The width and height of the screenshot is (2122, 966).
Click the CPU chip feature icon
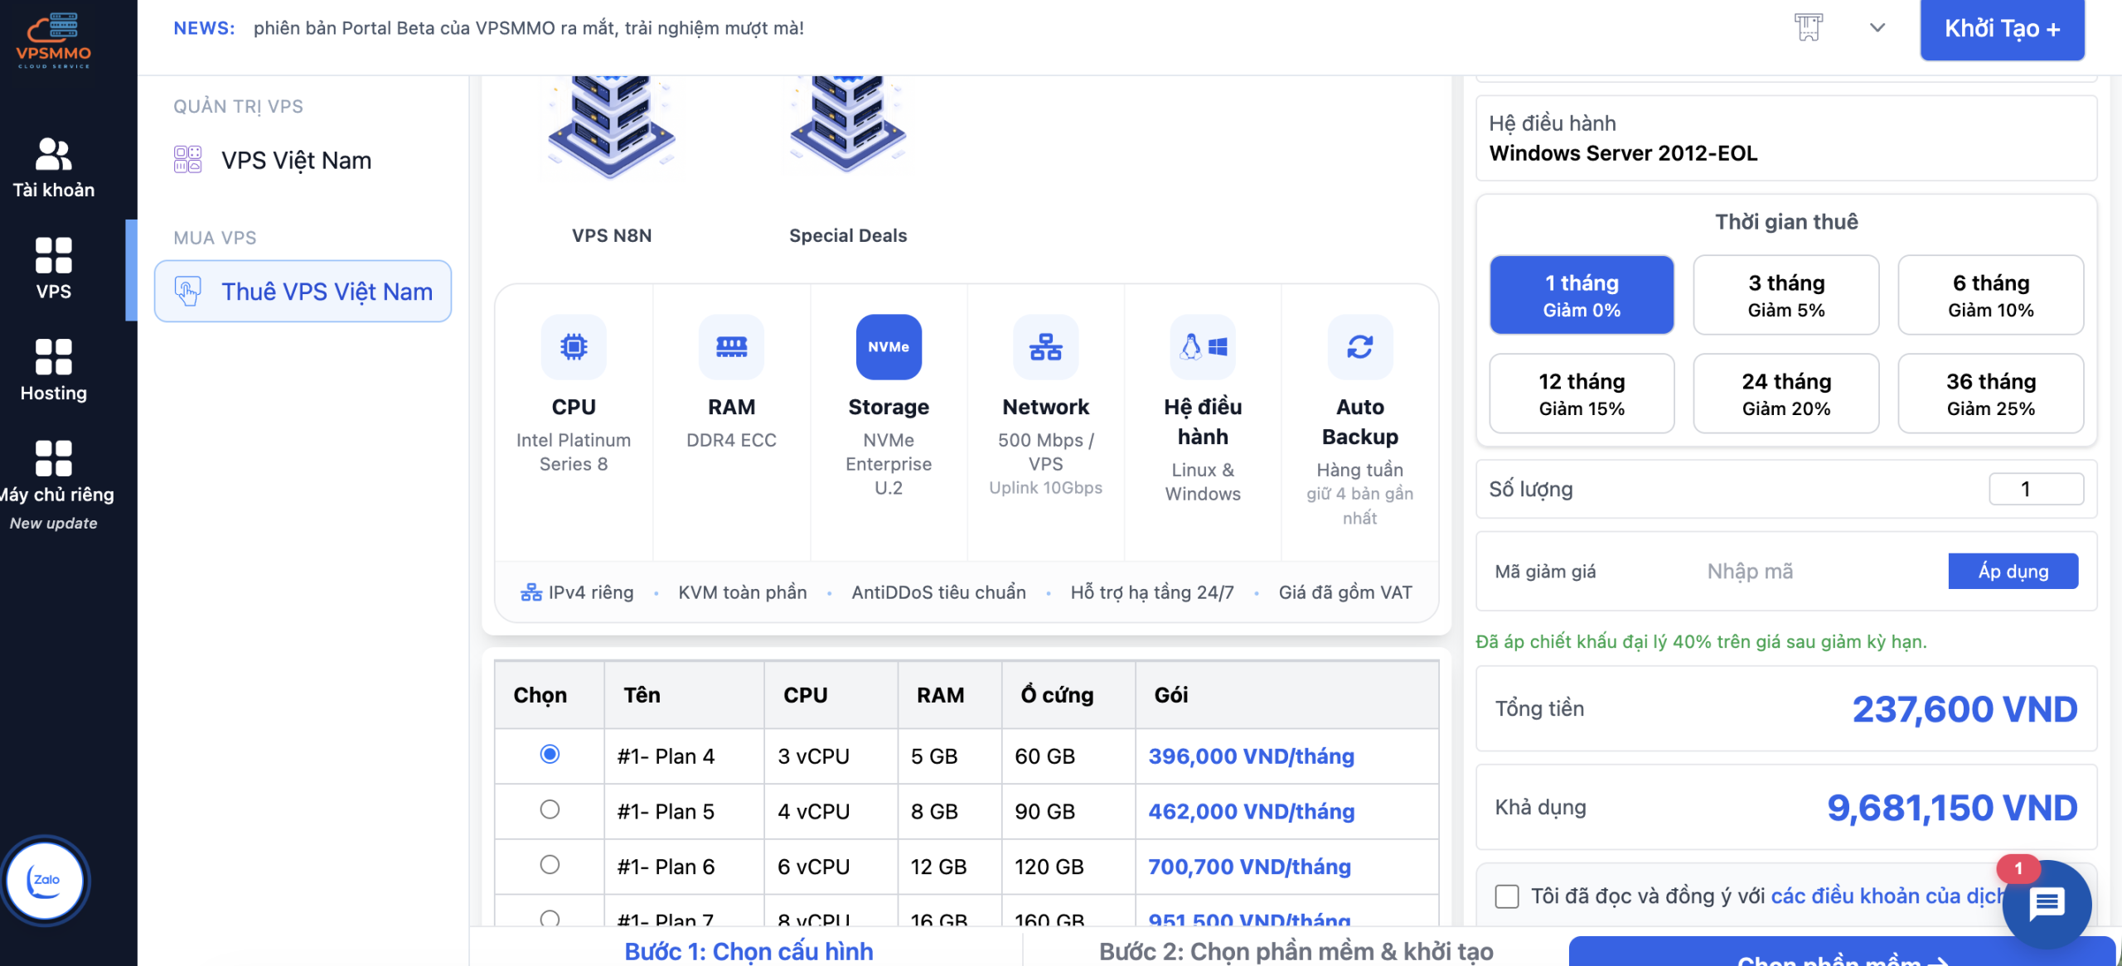[574, 346]
